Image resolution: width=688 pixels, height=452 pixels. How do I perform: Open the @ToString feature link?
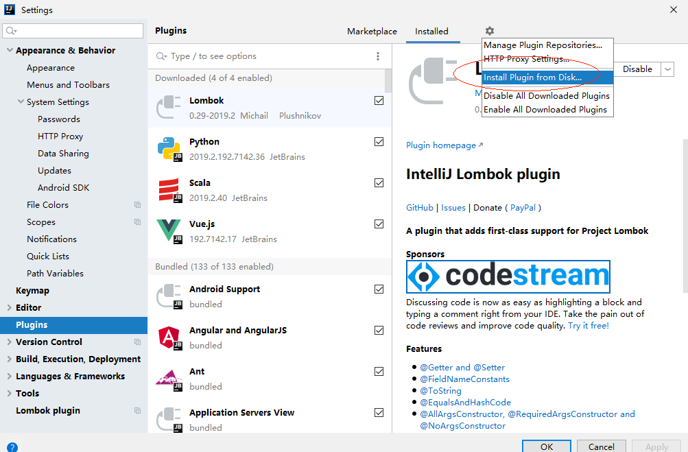440,390
